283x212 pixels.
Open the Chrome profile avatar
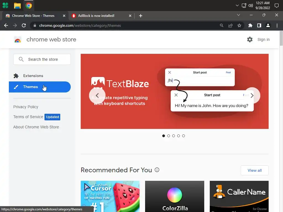[268, 25]
